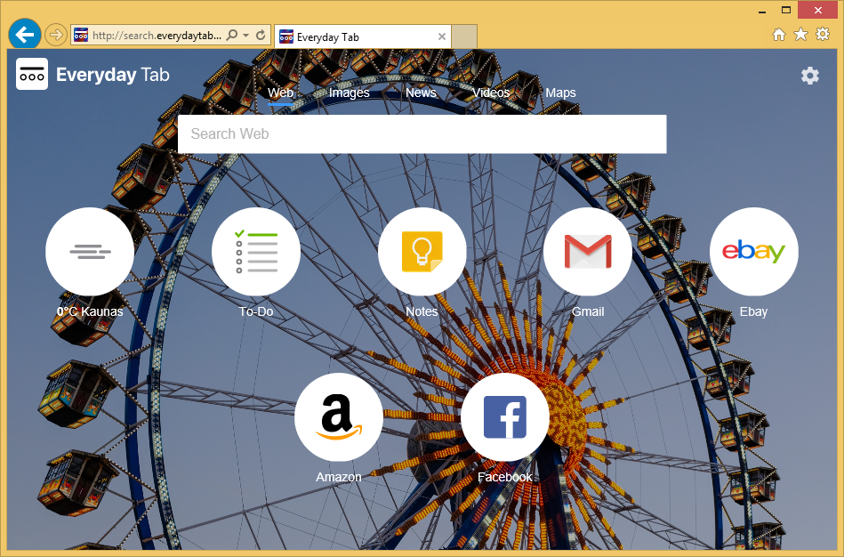Click in the Search Web field

pyautogui.click(x=422, y=134)
